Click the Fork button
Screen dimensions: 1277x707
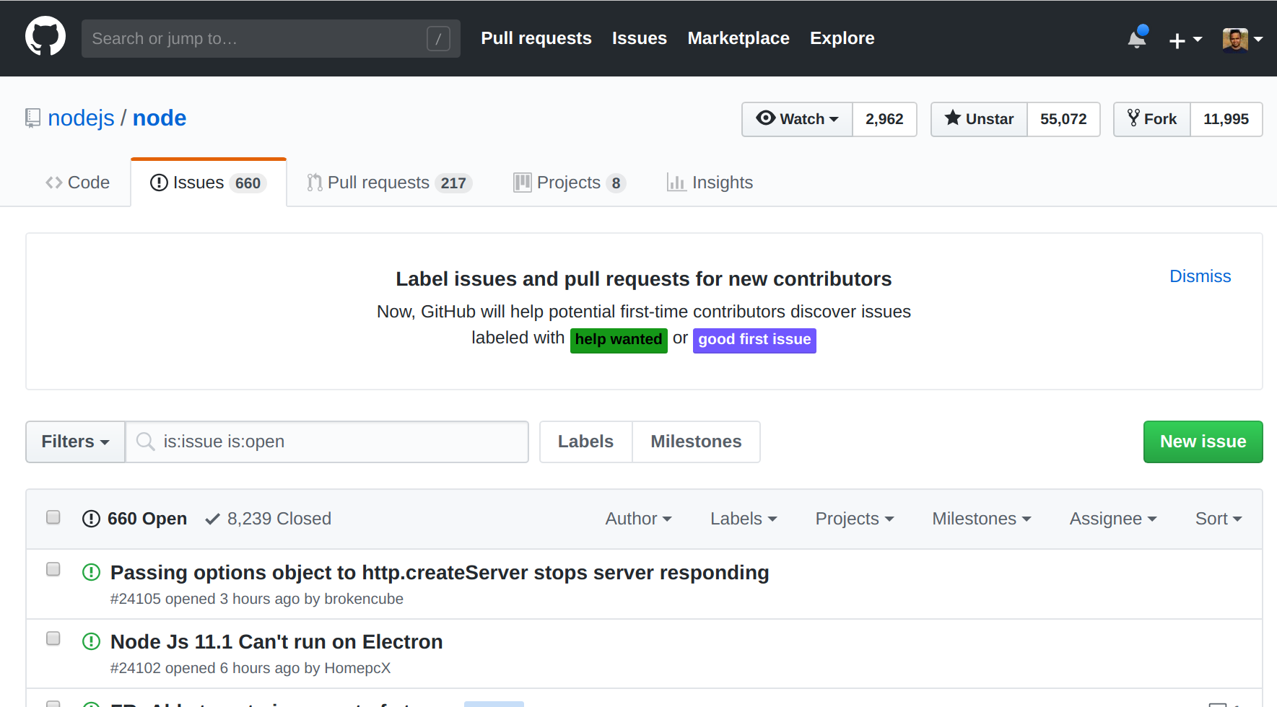(x=1152, y=119)
